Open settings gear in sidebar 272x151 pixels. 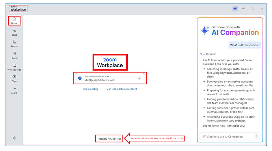(14, 138)
